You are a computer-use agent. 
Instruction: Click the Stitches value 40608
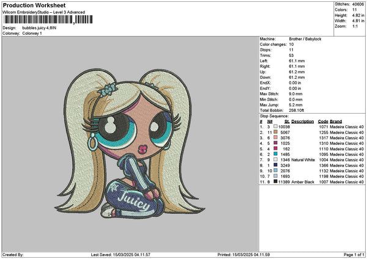click(x=358, y=4)
